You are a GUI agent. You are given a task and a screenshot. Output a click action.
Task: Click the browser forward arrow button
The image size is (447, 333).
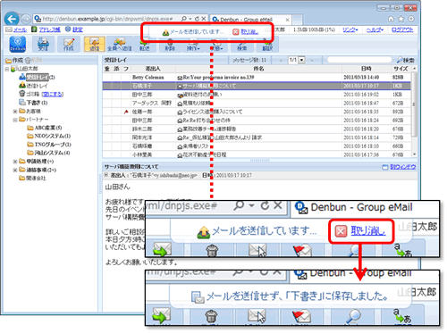26,19
